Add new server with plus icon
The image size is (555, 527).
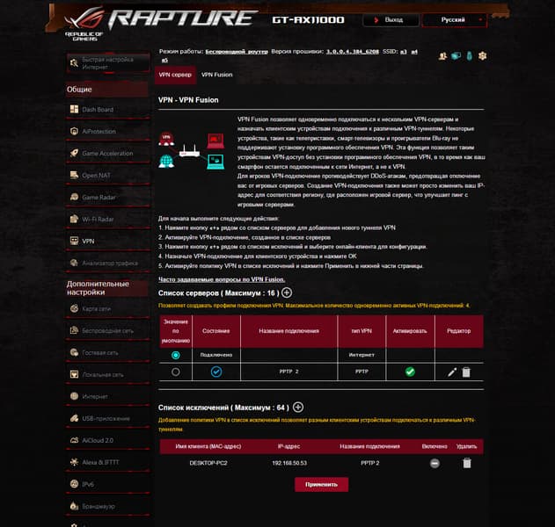pos(287,292)
